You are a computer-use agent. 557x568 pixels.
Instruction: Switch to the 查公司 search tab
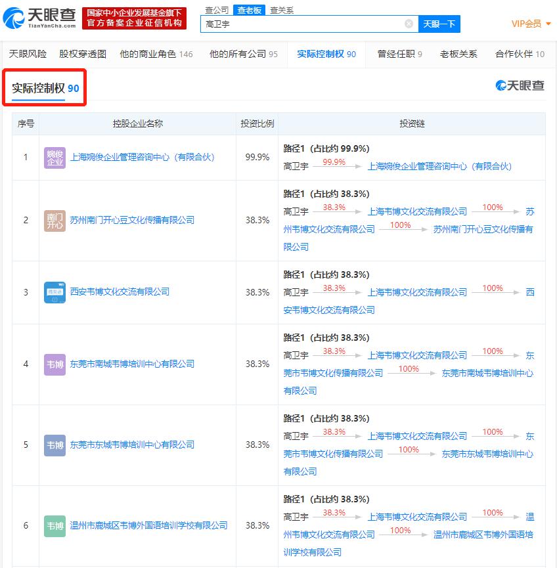(x=217, y=10)
